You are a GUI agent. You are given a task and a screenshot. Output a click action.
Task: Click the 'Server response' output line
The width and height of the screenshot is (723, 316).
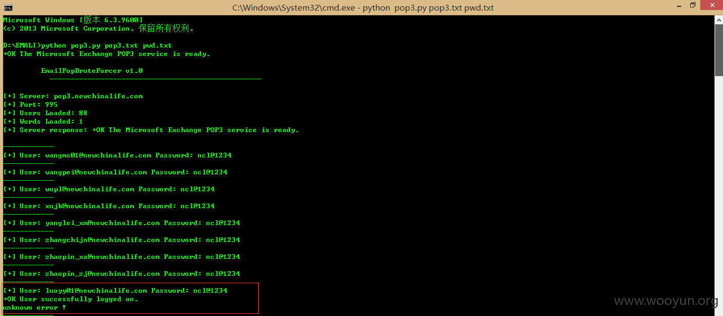(x=151, y=130)
